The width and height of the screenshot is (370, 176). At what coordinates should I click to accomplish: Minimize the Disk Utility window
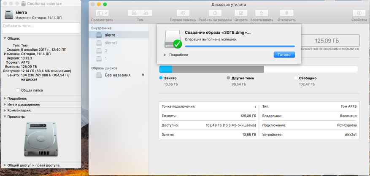point(99,5)
